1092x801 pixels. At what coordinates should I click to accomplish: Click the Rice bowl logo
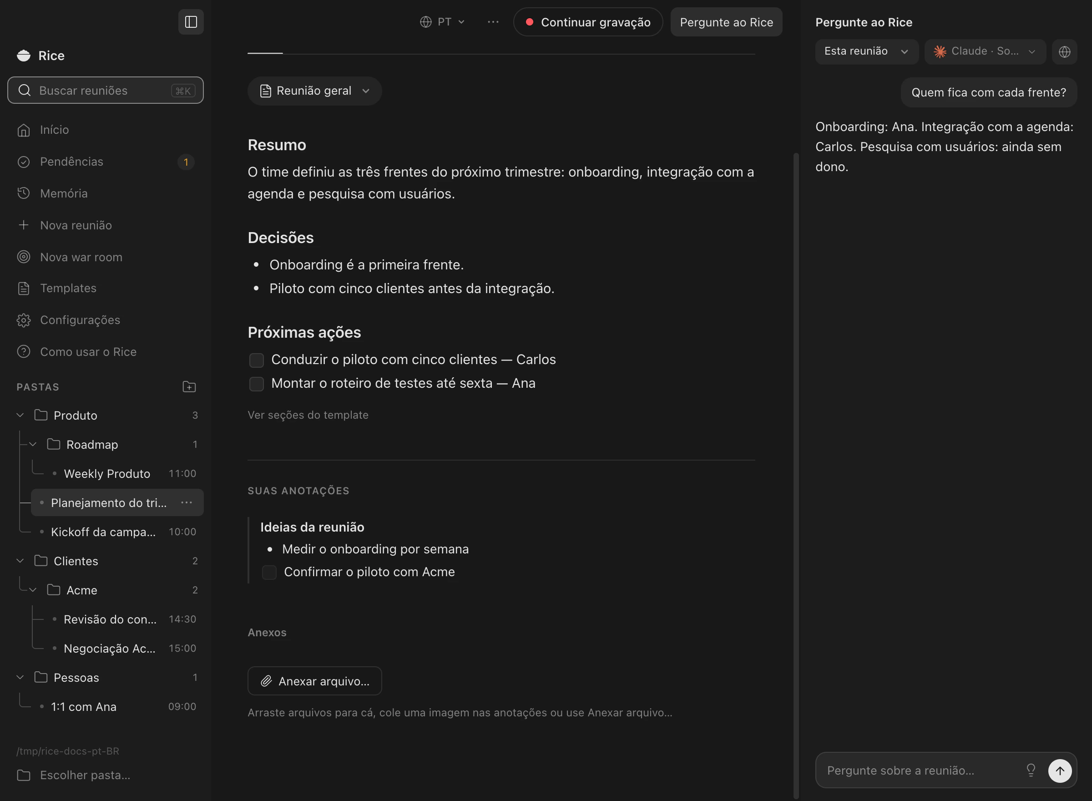pos(24,55)
